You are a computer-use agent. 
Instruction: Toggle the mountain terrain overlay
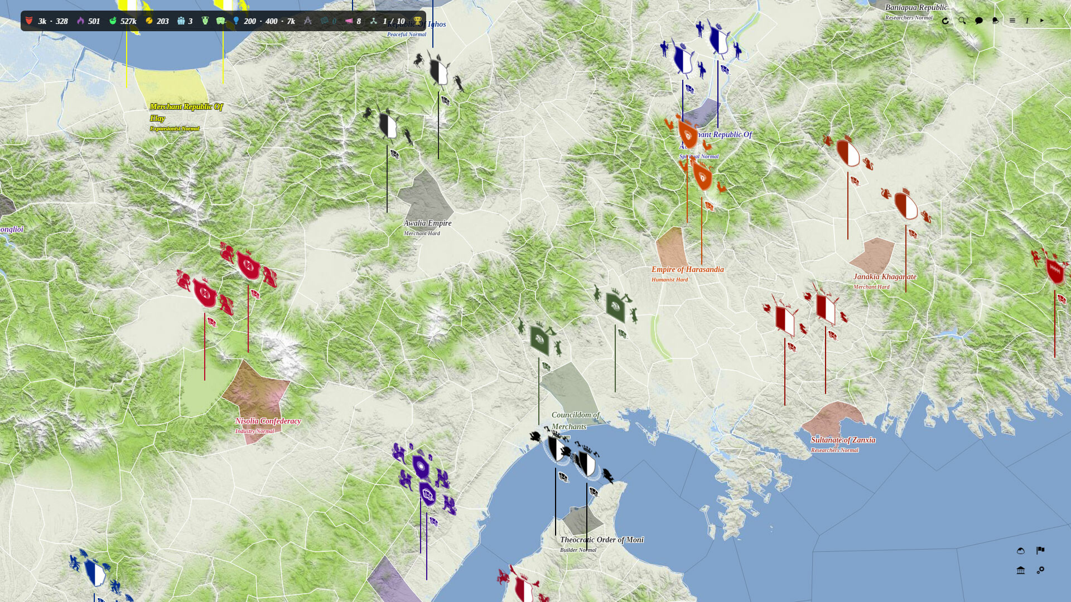point(1021,550)
